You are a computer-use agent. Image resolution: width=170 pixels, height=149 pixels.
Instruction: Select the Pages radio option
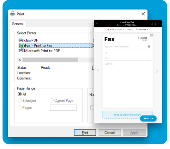(x=25, y=108)
